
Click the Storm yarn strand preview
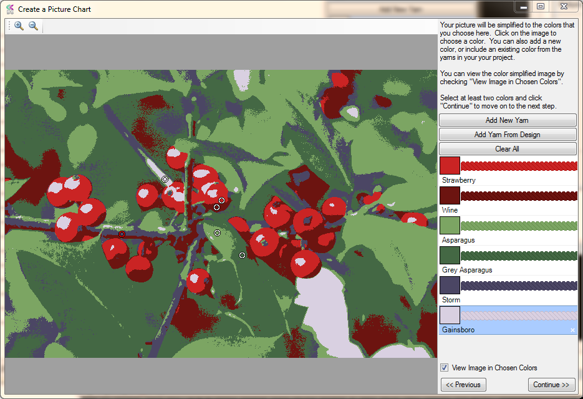point(519,286)
